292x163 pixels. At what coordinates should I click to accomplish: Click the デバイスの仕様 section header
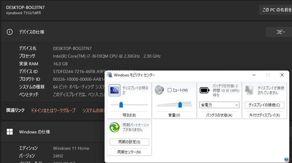[x=32, y=32]
